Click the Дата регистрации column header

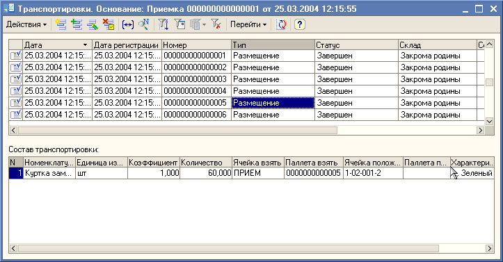(127, 45)
